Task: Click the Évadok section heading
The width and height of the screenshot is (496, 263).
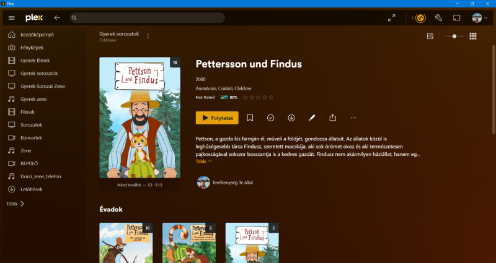Action: (x=111, y=209)
